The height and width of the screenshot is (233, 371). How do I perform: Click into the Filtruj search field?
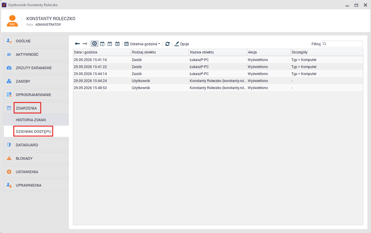click(x=342, y=44)
